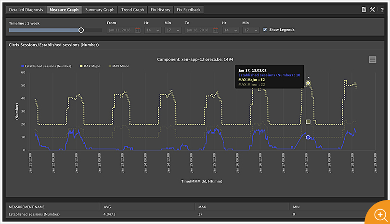Click the chart title Component: xen-app-1.horeca.be: 1494
Viewport: 390px width, 224px height.
pyautogui.click(x=195, y=59)
